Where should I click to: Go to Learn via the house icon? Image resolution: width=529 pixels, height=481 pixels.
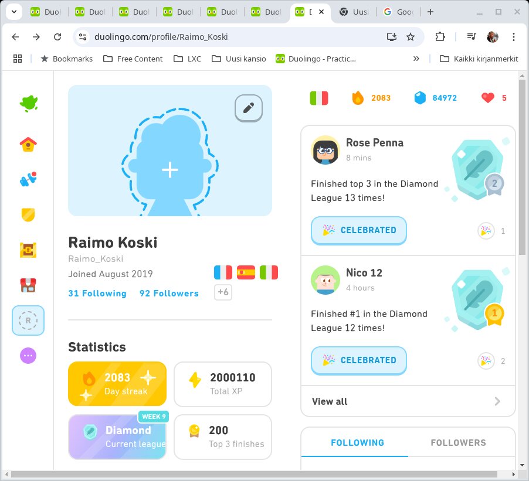click(28, 144)
